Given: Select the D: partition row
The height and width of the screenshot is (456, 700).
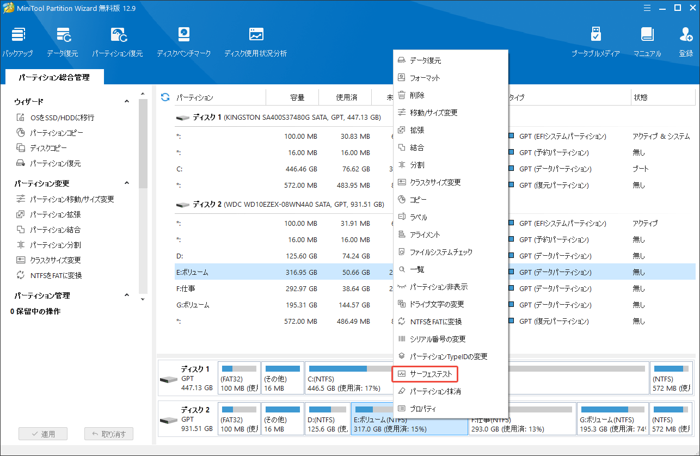Looking at the screenshot, I should (283, 256).
